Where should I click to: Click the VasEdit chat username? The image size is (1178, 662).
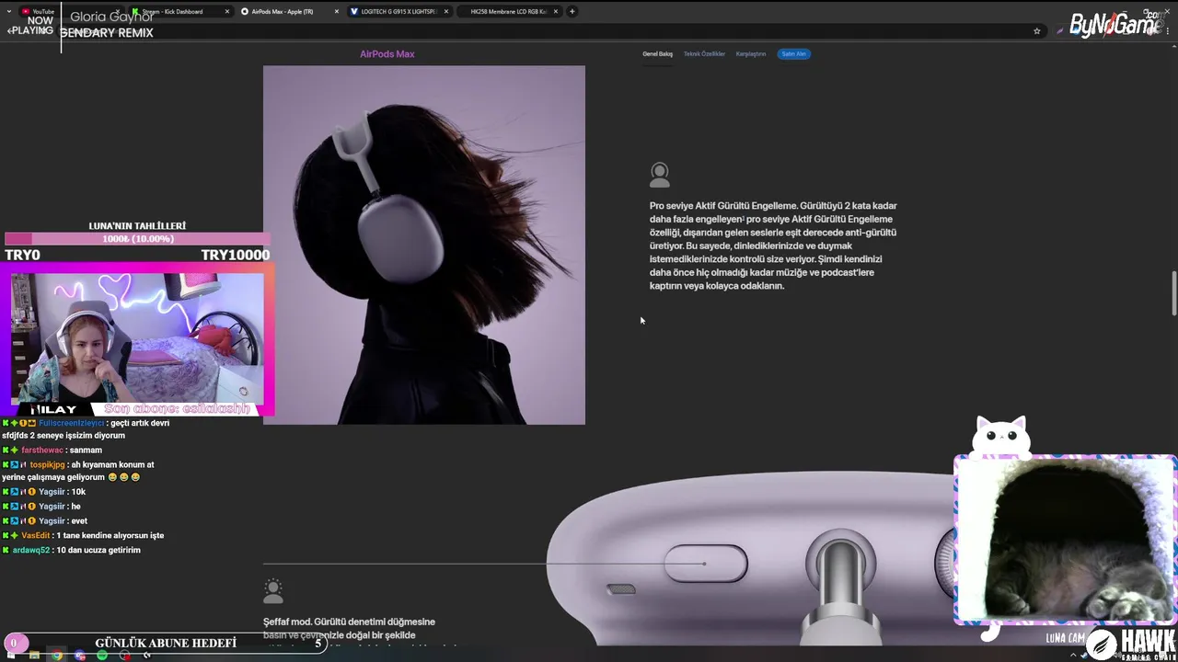(36, 536)
